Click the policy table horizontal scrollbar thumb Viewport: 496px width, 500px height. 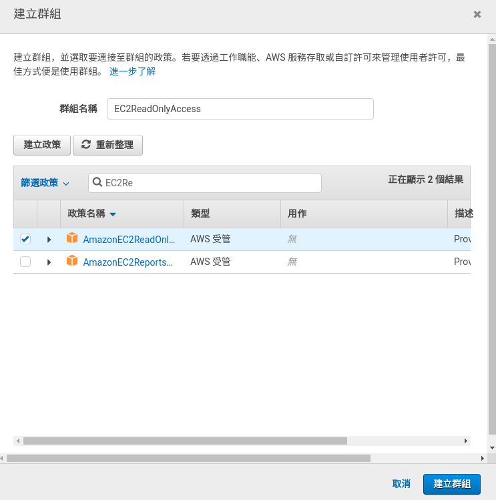point(185,441)
